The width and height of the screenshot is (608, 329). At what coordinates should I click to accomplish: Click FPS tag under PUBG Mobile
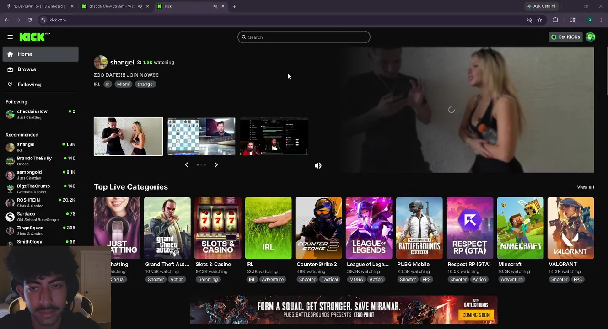(426, 279)
